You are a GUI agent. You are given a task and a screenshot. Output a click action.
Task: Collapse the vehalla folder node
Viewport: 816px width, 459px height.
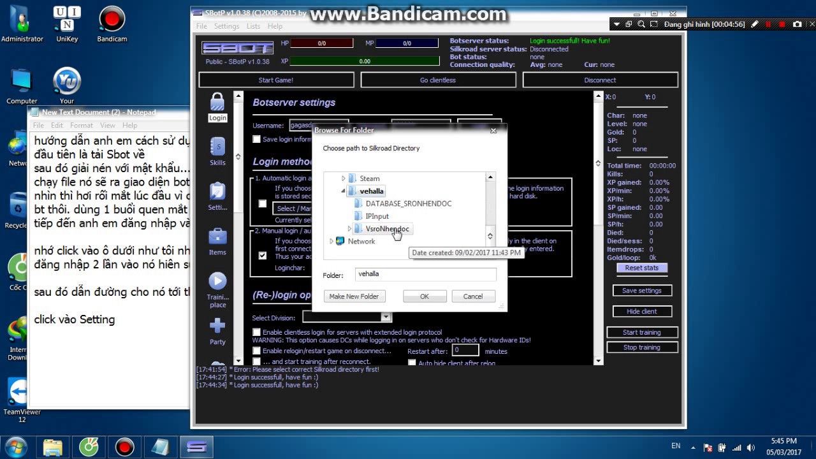343,191
